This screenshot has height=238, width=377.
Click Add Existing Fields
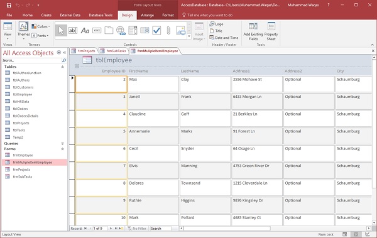[x=253, y=31]
